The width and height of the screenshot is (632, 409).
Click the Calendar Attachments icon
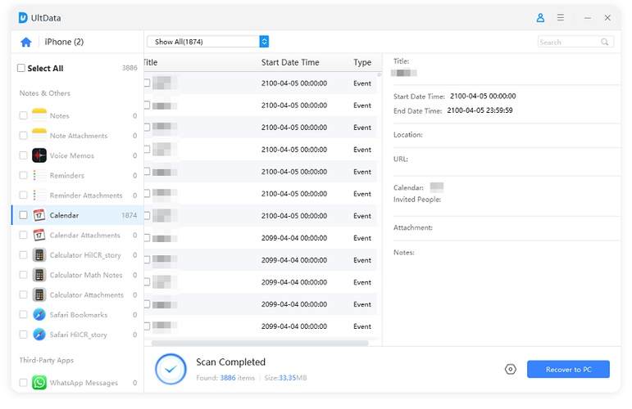tap(39, 235)
